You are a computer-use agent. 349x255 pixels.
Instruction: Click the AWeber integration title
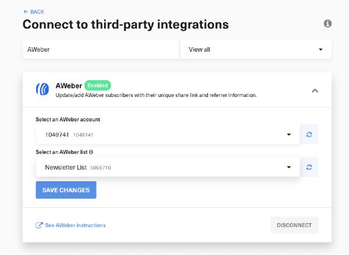pos(69,85)
